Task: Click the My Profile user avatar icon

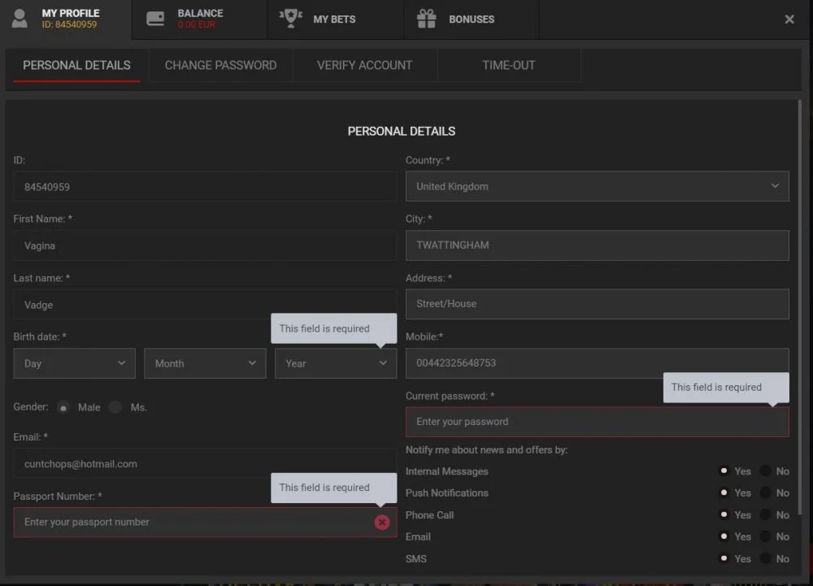Action: tap(20, 19)
